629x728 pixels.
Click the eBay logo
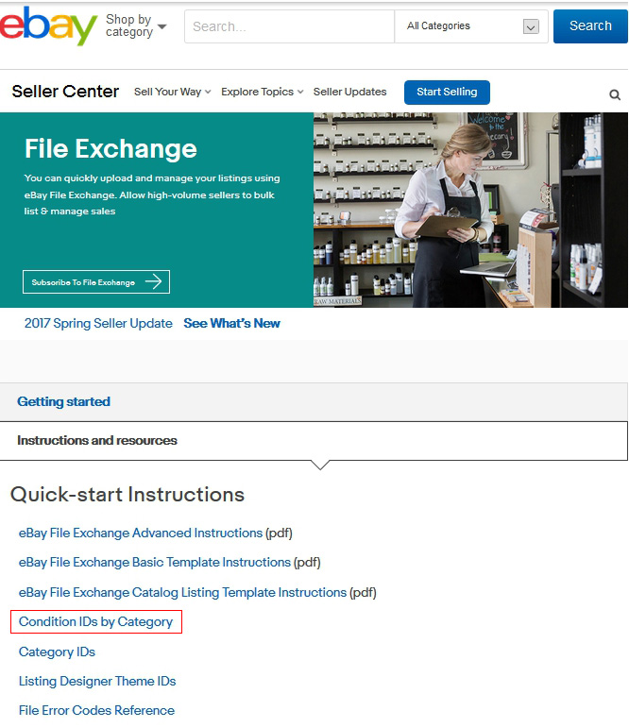point(48,26)
